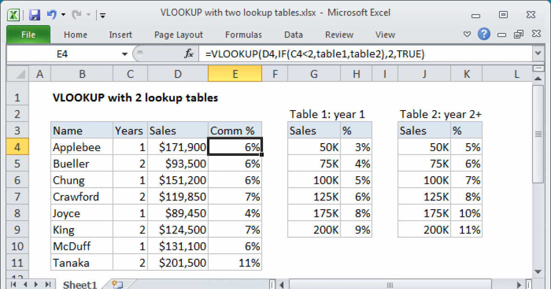Open the File menu
The width and height of the screenshot is (551, 289).
pos(28,34)
